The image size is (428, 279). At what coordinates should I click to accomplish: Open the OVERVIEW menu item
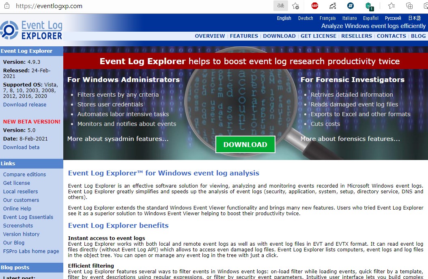[210, 36]
